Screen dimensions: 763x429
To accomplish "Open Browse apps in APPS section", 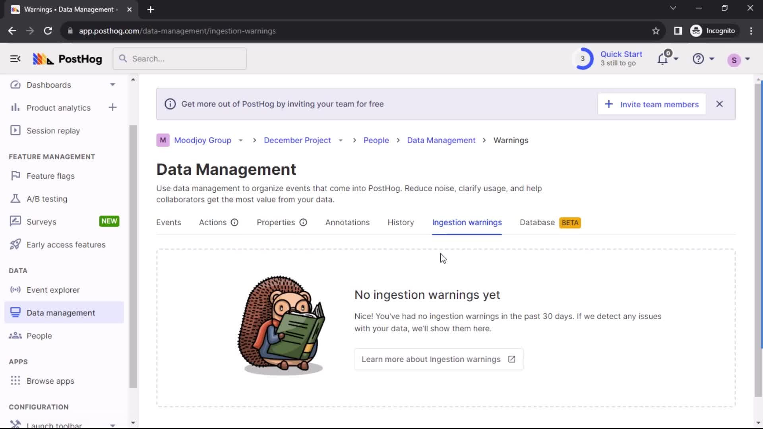I will [x=50, y=381].
